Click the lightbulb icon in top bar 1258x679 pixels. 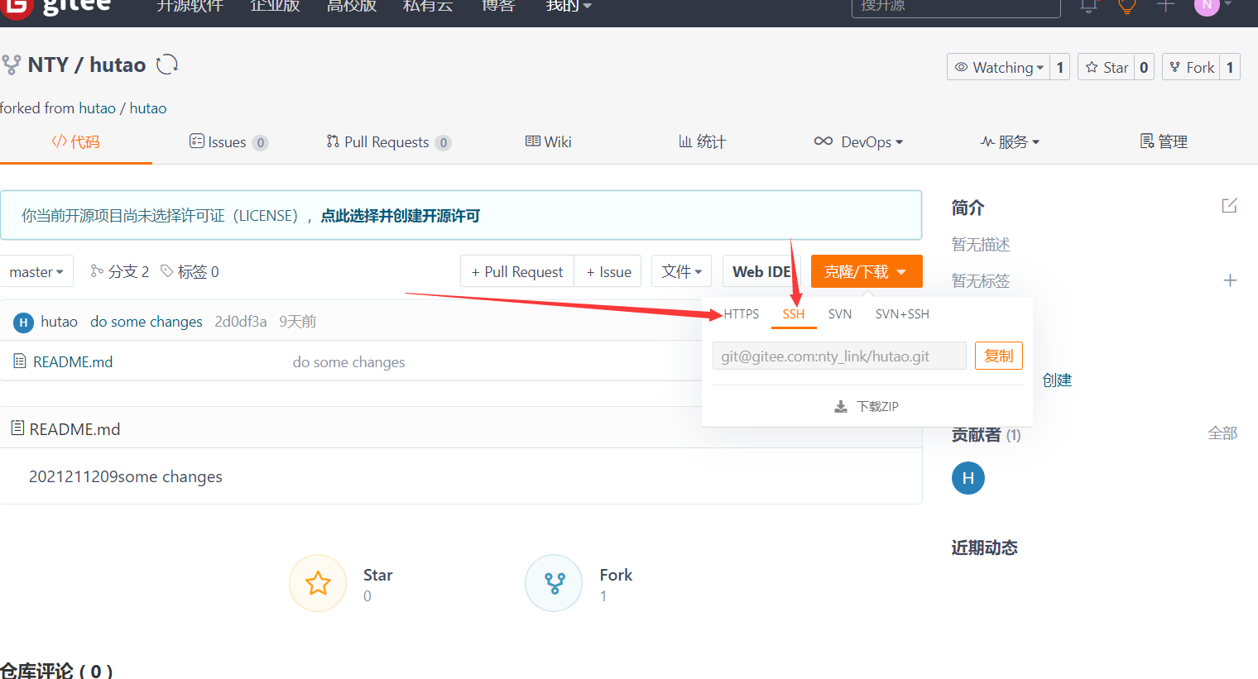[1126, 6]
